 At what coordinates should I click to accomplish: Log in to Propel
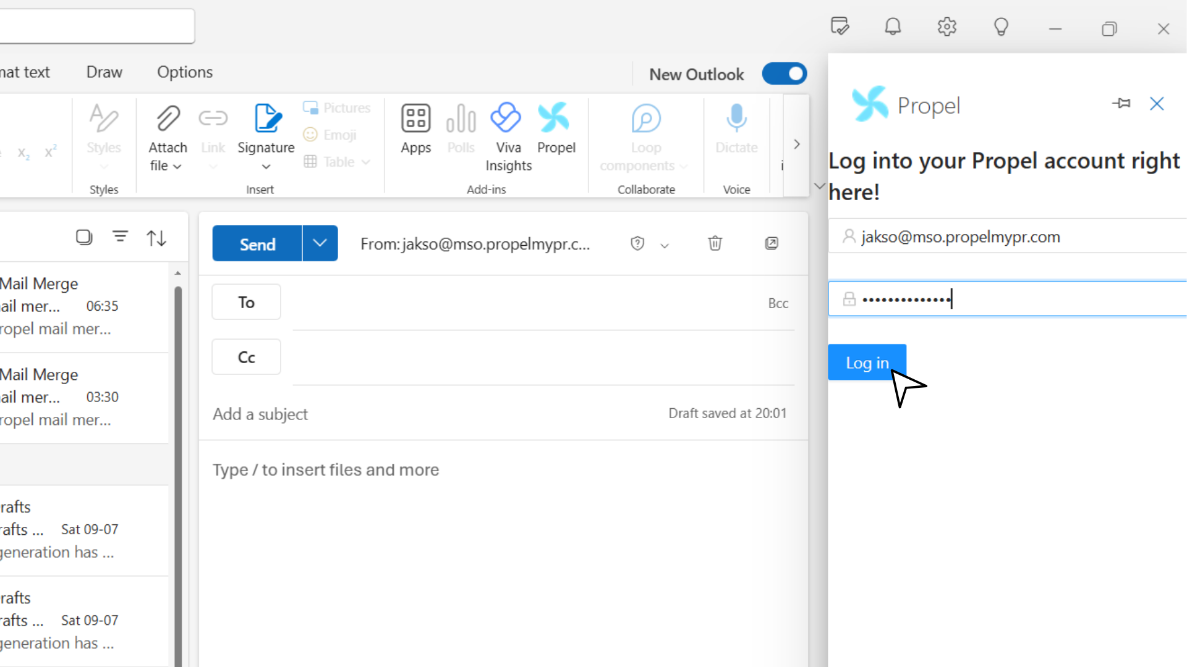pyautogui.click(x=867, y=363)
